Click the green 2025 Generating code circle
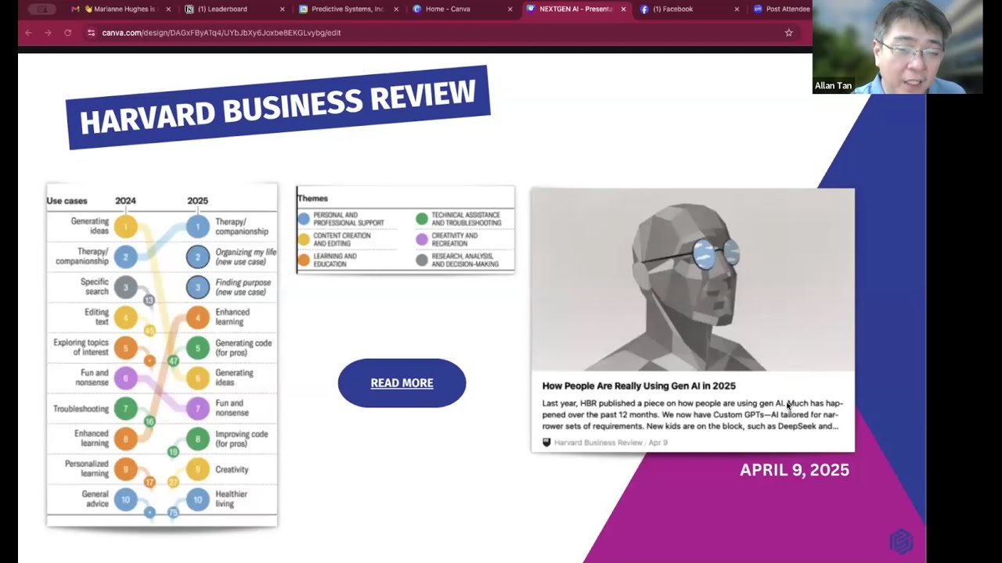 coord(198,348)
